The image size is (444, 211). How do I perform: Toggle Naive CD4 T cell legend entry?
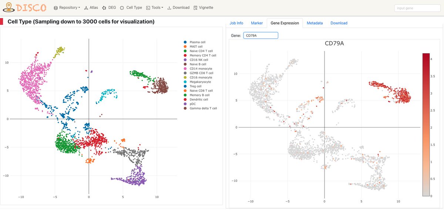click(198, 51)
